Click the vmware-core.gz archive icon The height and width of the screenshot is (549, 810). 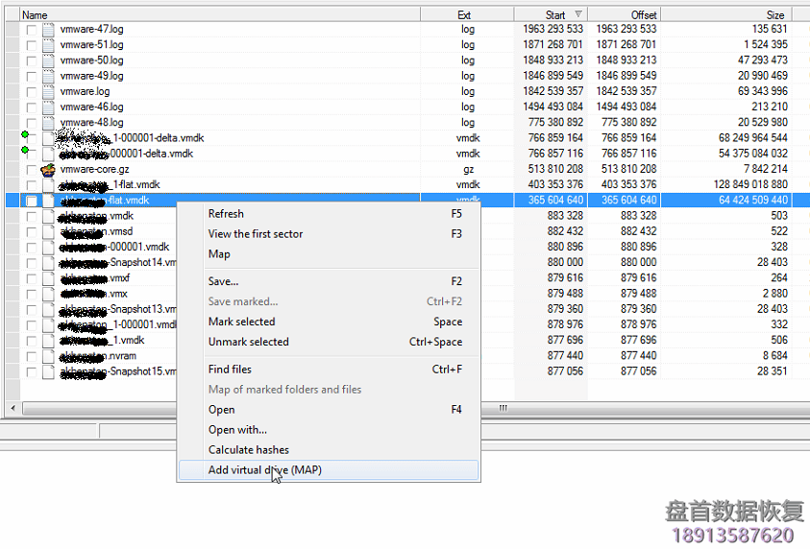pos(48,169)
